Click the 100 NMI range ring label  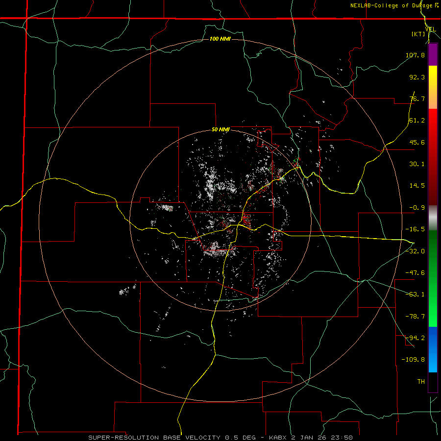coord(220,39)
